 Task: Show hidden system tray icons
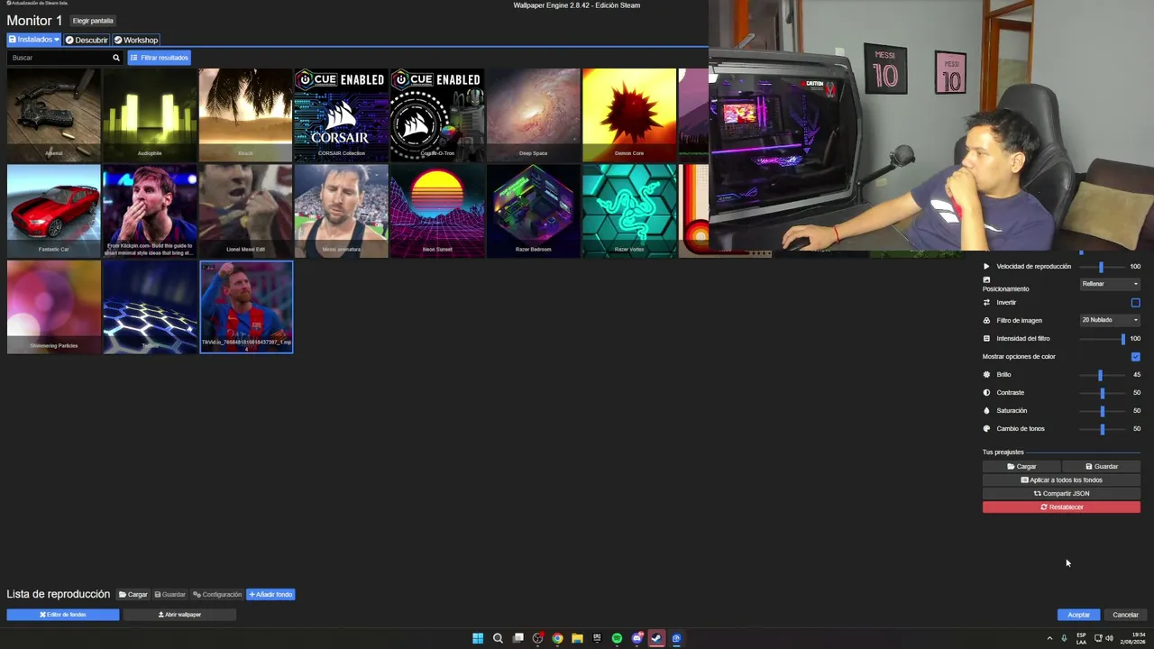pos(1049,638)
